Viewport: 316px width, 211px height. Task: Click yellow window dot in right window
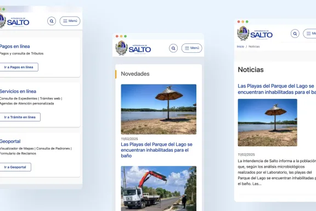click(243, 21)
